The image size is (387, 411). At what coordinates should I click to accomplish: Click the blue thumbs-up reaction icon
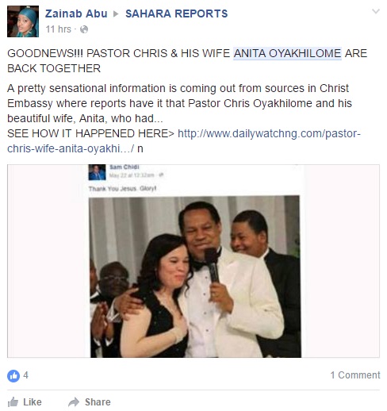coord(13,375)
